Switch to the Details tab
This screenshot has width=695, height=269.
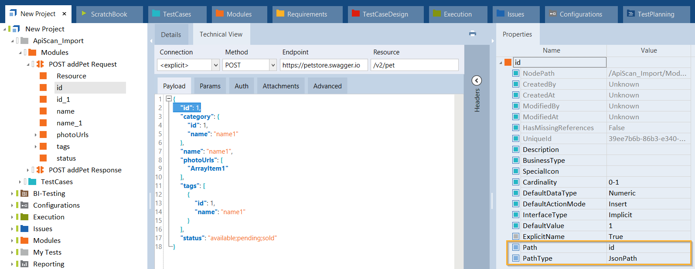click(171, 35)
